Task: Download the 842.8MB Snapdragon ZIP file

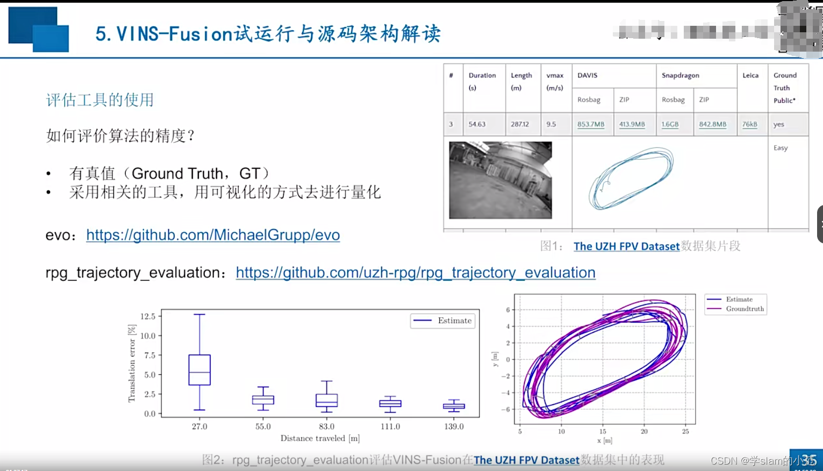Action: coord(712,124)
